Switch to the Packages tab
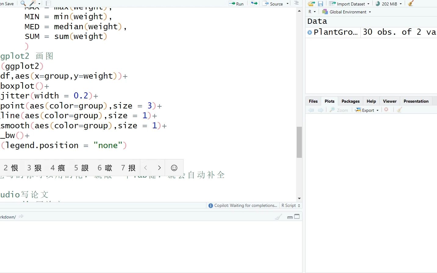 tap(350, 101)
